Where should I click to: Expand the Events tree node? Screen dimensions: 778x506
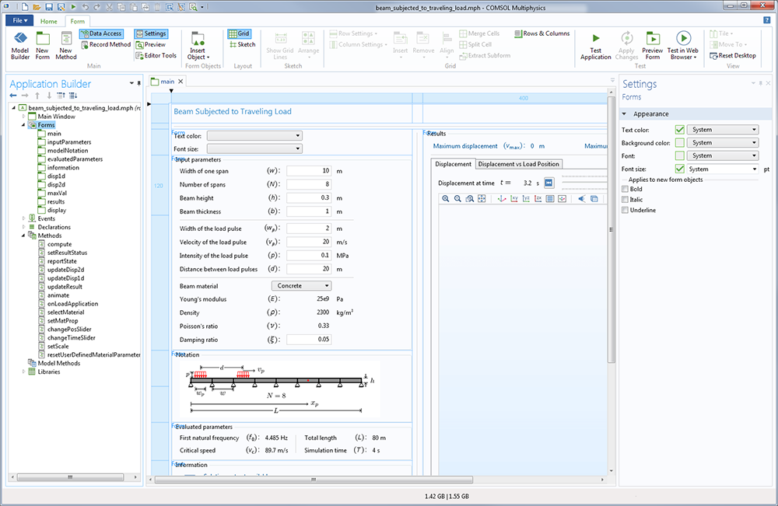point(23,218)
